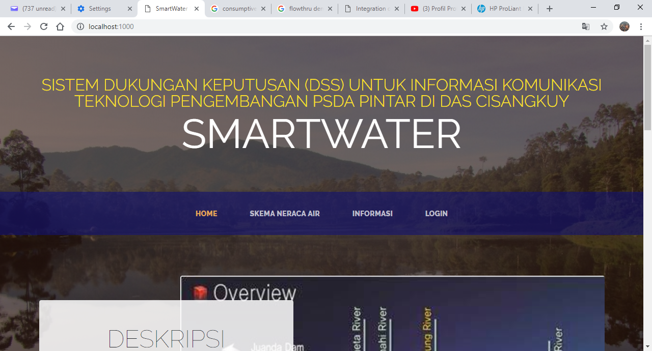Navigate to the HOME menu item

[206, 214]
